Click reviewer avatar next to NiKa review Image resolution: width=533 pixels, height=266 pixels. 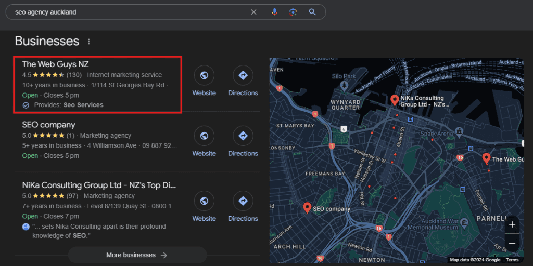click(x=26, y=227)
